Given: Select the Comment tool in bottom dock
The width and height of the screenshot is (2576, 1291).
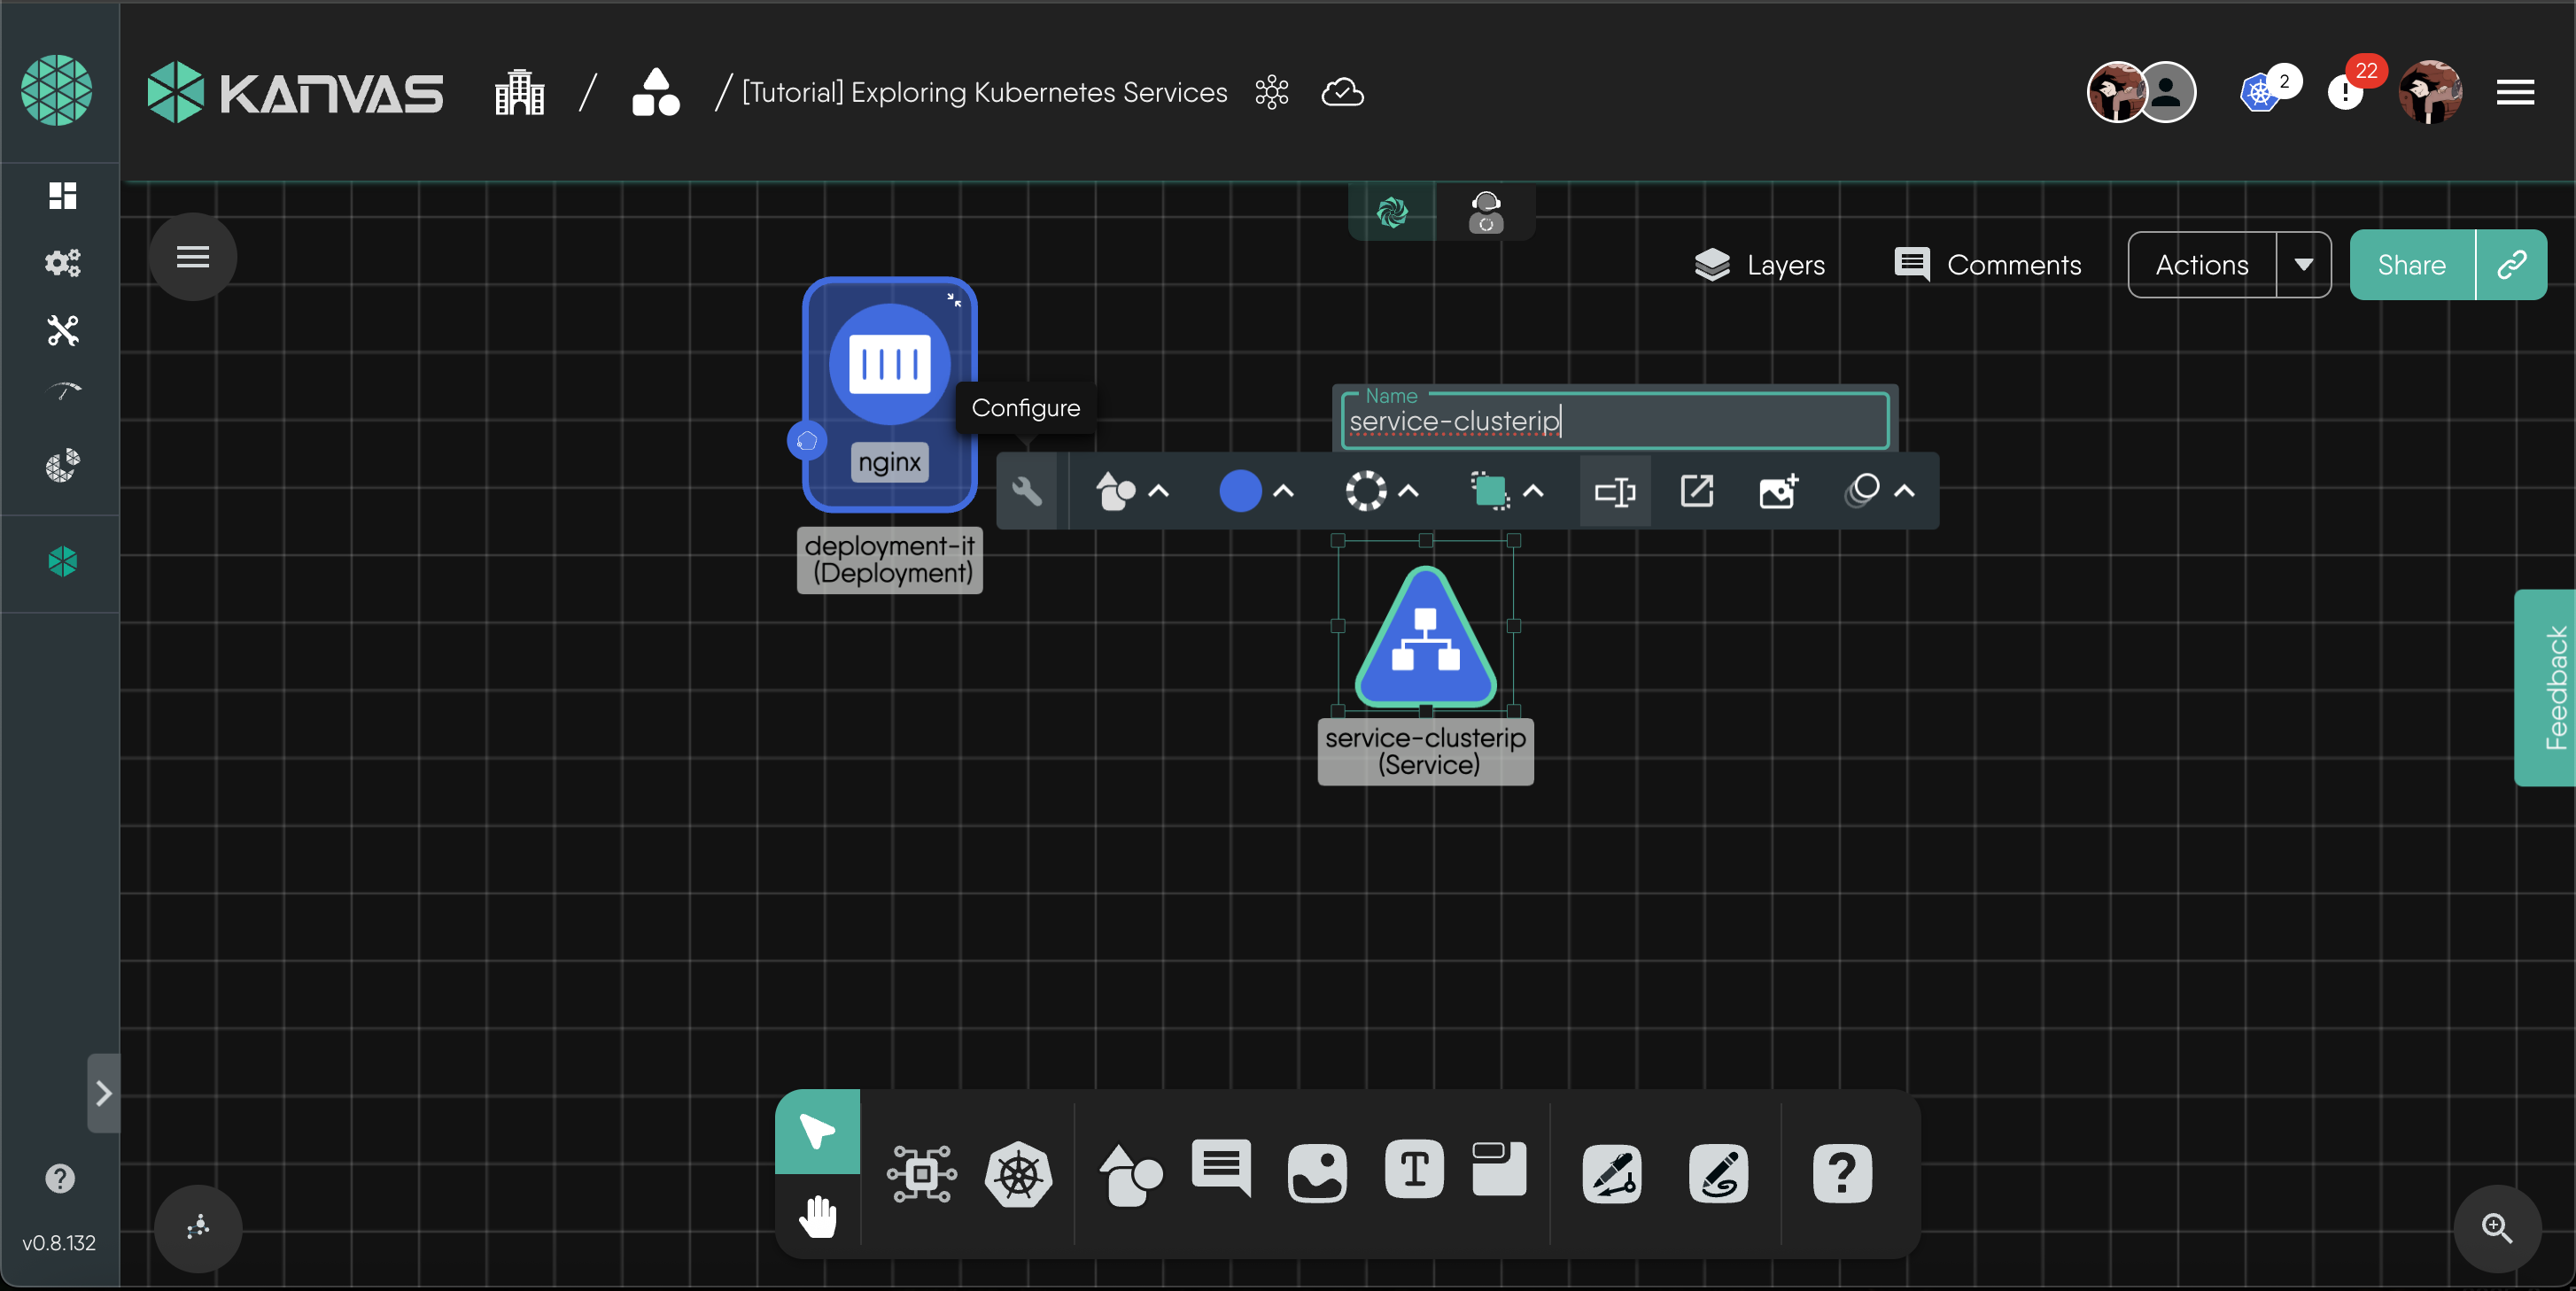Looking at the screenshot, I should [1220, 1169].
